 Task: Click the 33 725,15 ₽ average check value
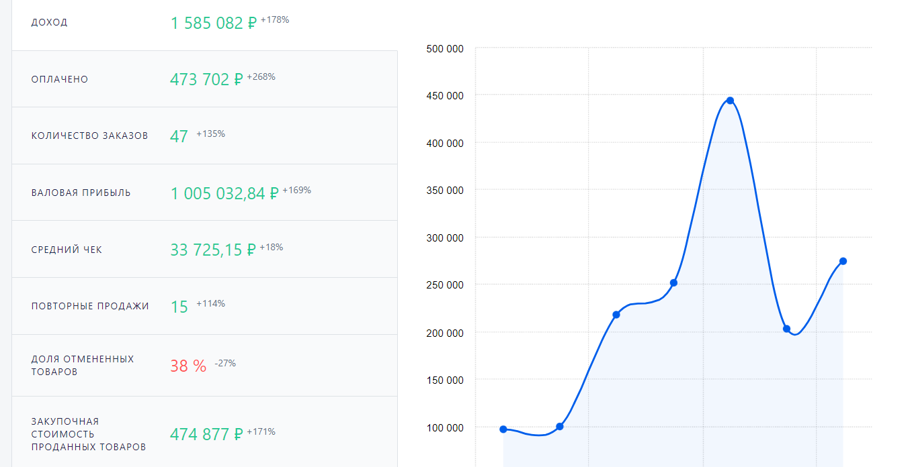[213, 250]
